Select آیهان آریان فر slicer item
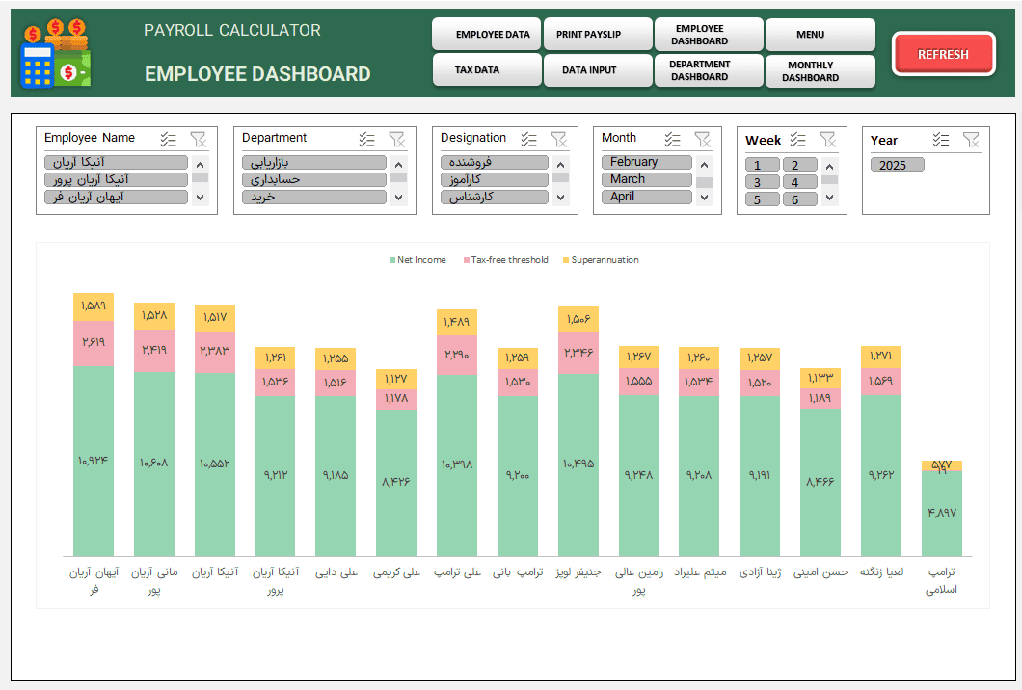 [116, 197]
